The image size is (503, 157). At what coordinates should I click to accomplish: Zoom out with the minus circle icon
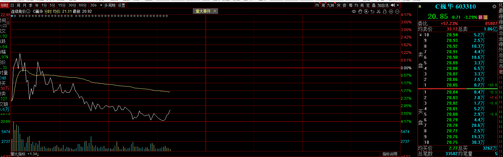pyautogui.click(x=397, y=11)
